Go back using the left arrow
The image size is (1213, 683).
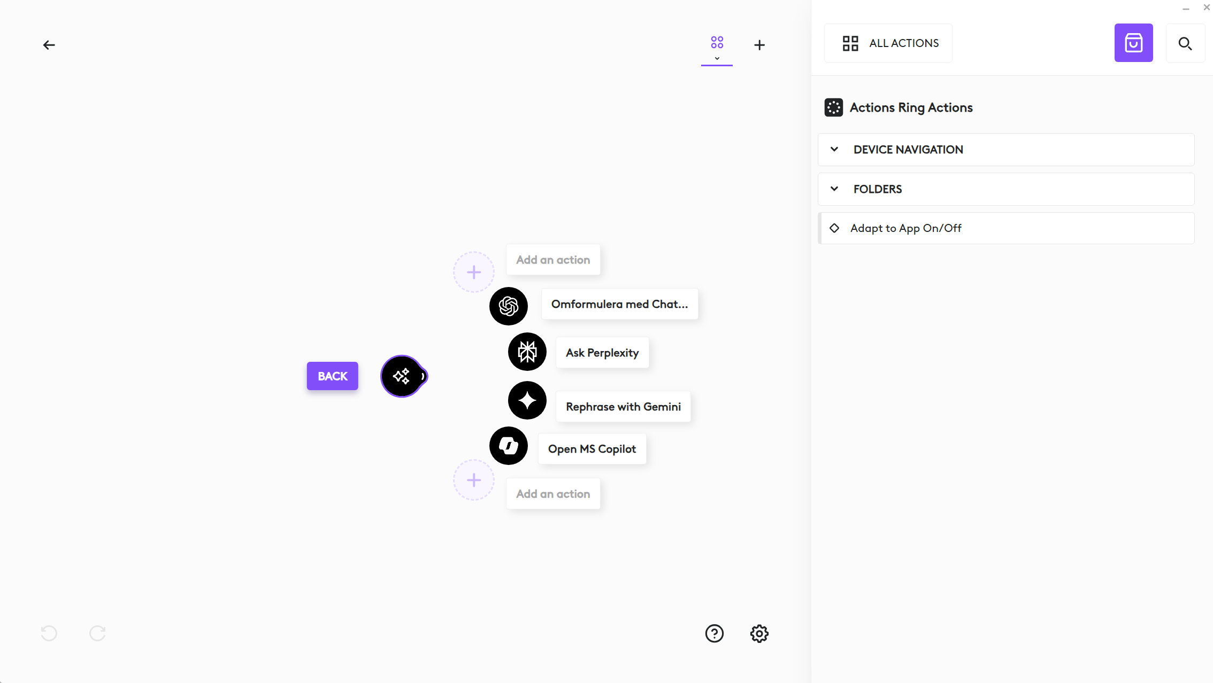click(x=49, y=45)
